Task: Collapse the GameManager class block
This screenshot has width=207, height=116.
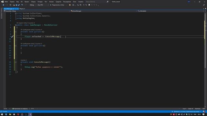Action: tap(16, 25)
